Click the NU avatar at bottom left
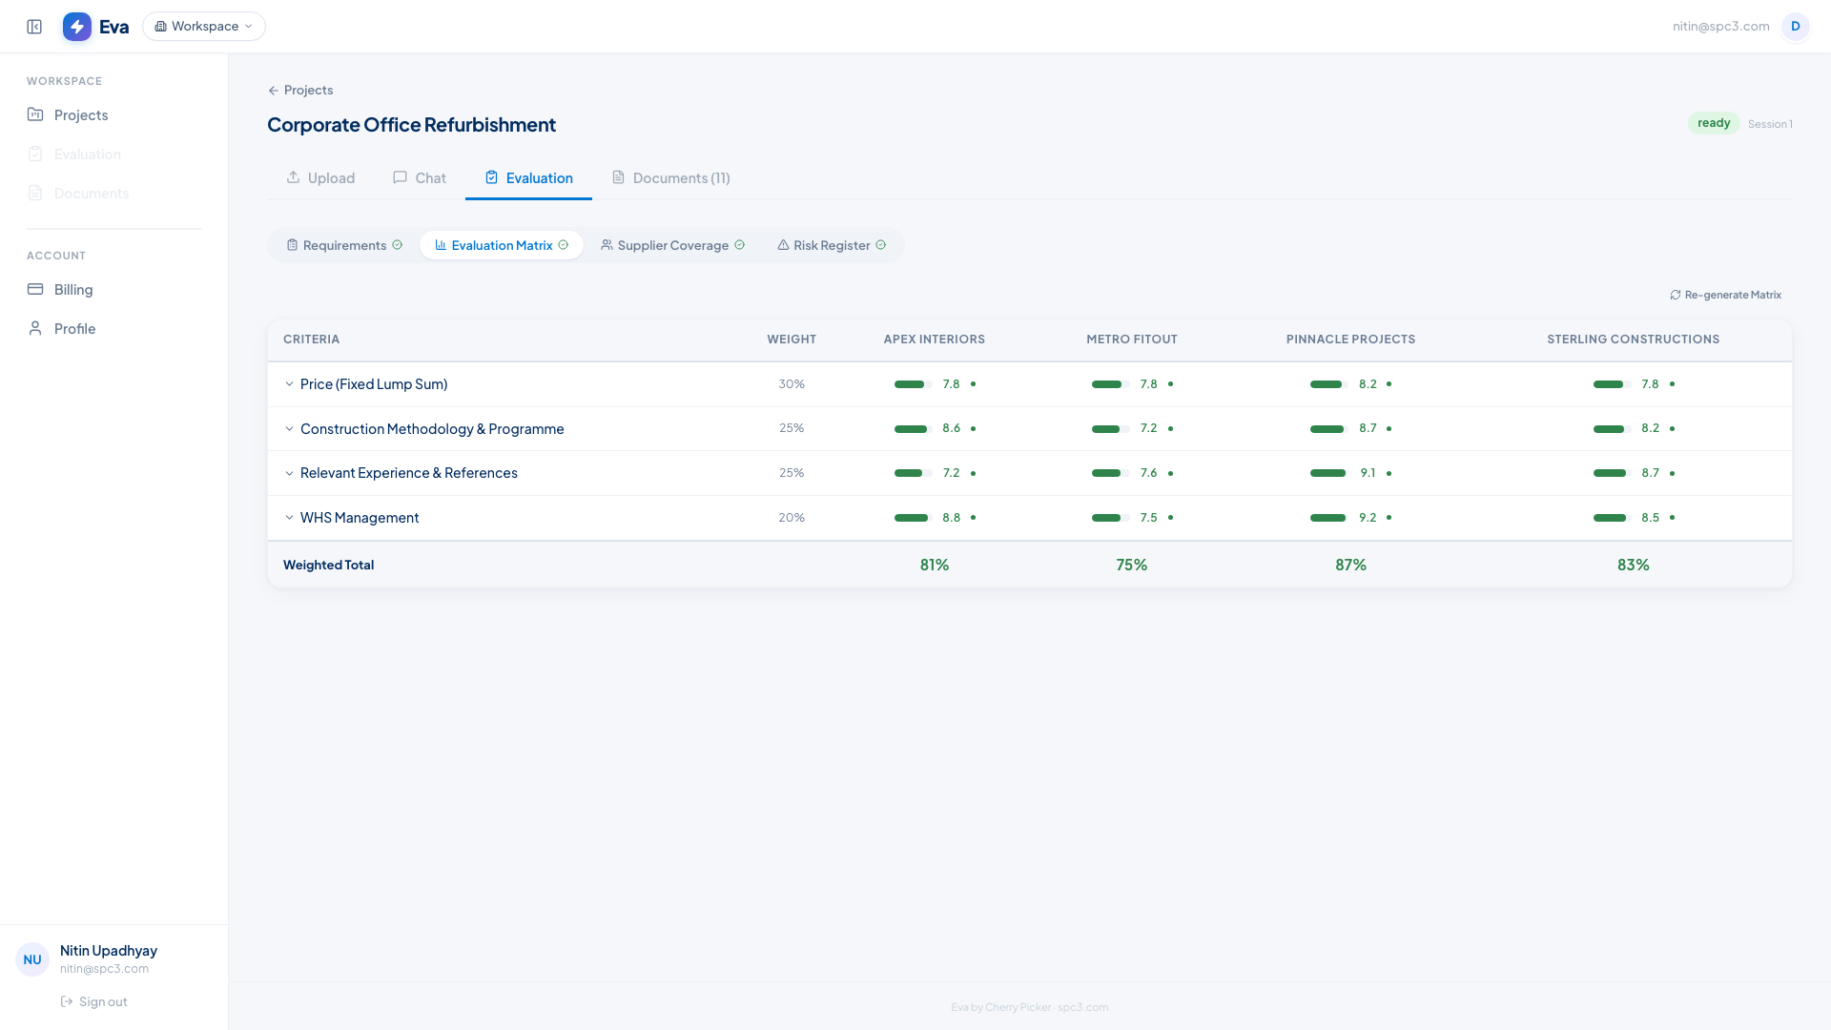The image size is (1831, 1030). click(x=32, y=959)
